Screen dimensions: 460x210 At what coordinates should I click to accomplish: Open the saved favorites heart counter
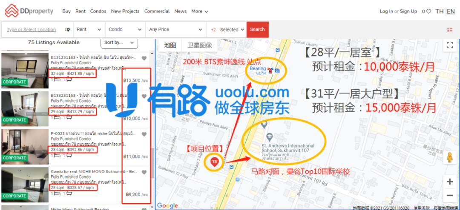tap(426, 12)
